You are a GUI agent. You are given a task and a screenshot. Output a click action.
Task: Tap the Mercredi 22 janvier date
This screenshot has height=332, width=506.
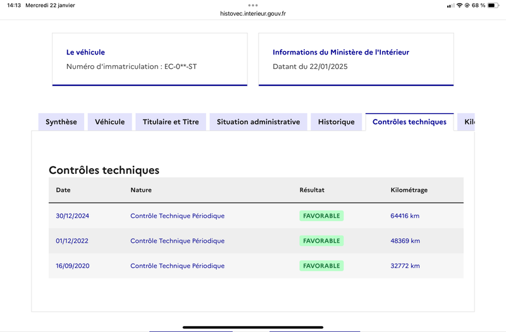tap(51, 5)
